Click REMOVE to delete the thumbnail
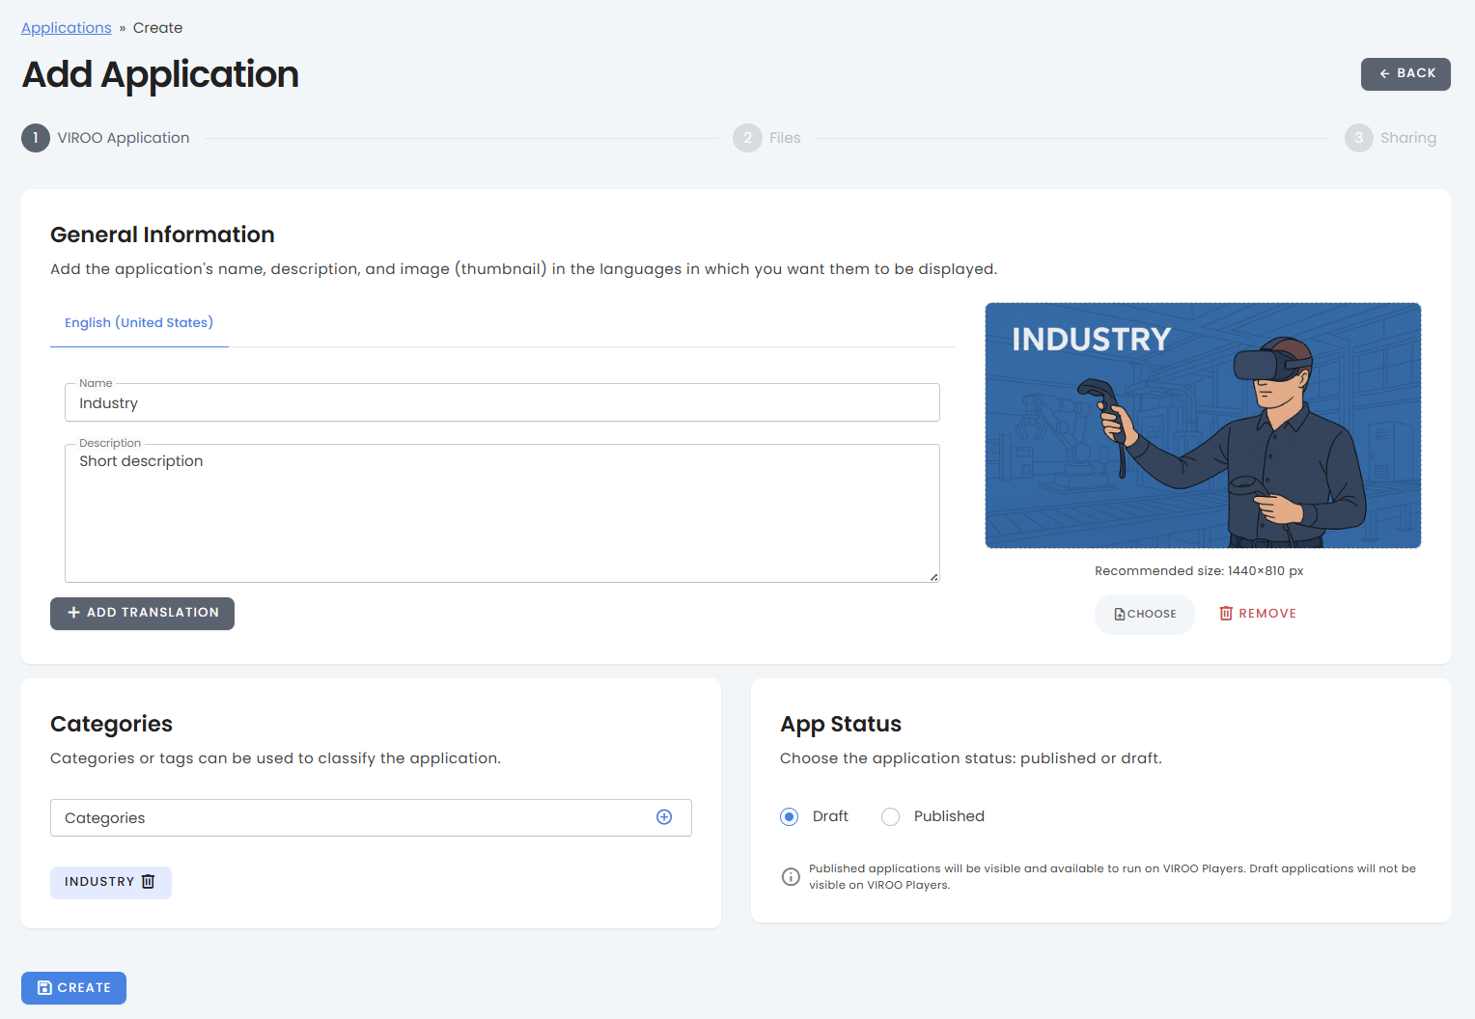Viewport: 1475px width, 1019px height. [1258, 614]
